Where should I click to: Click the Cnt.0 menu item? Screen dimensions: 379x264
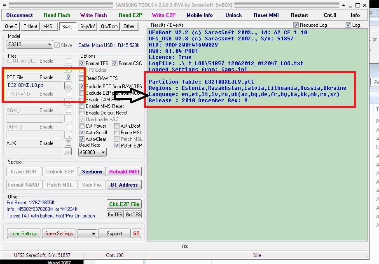330,15
